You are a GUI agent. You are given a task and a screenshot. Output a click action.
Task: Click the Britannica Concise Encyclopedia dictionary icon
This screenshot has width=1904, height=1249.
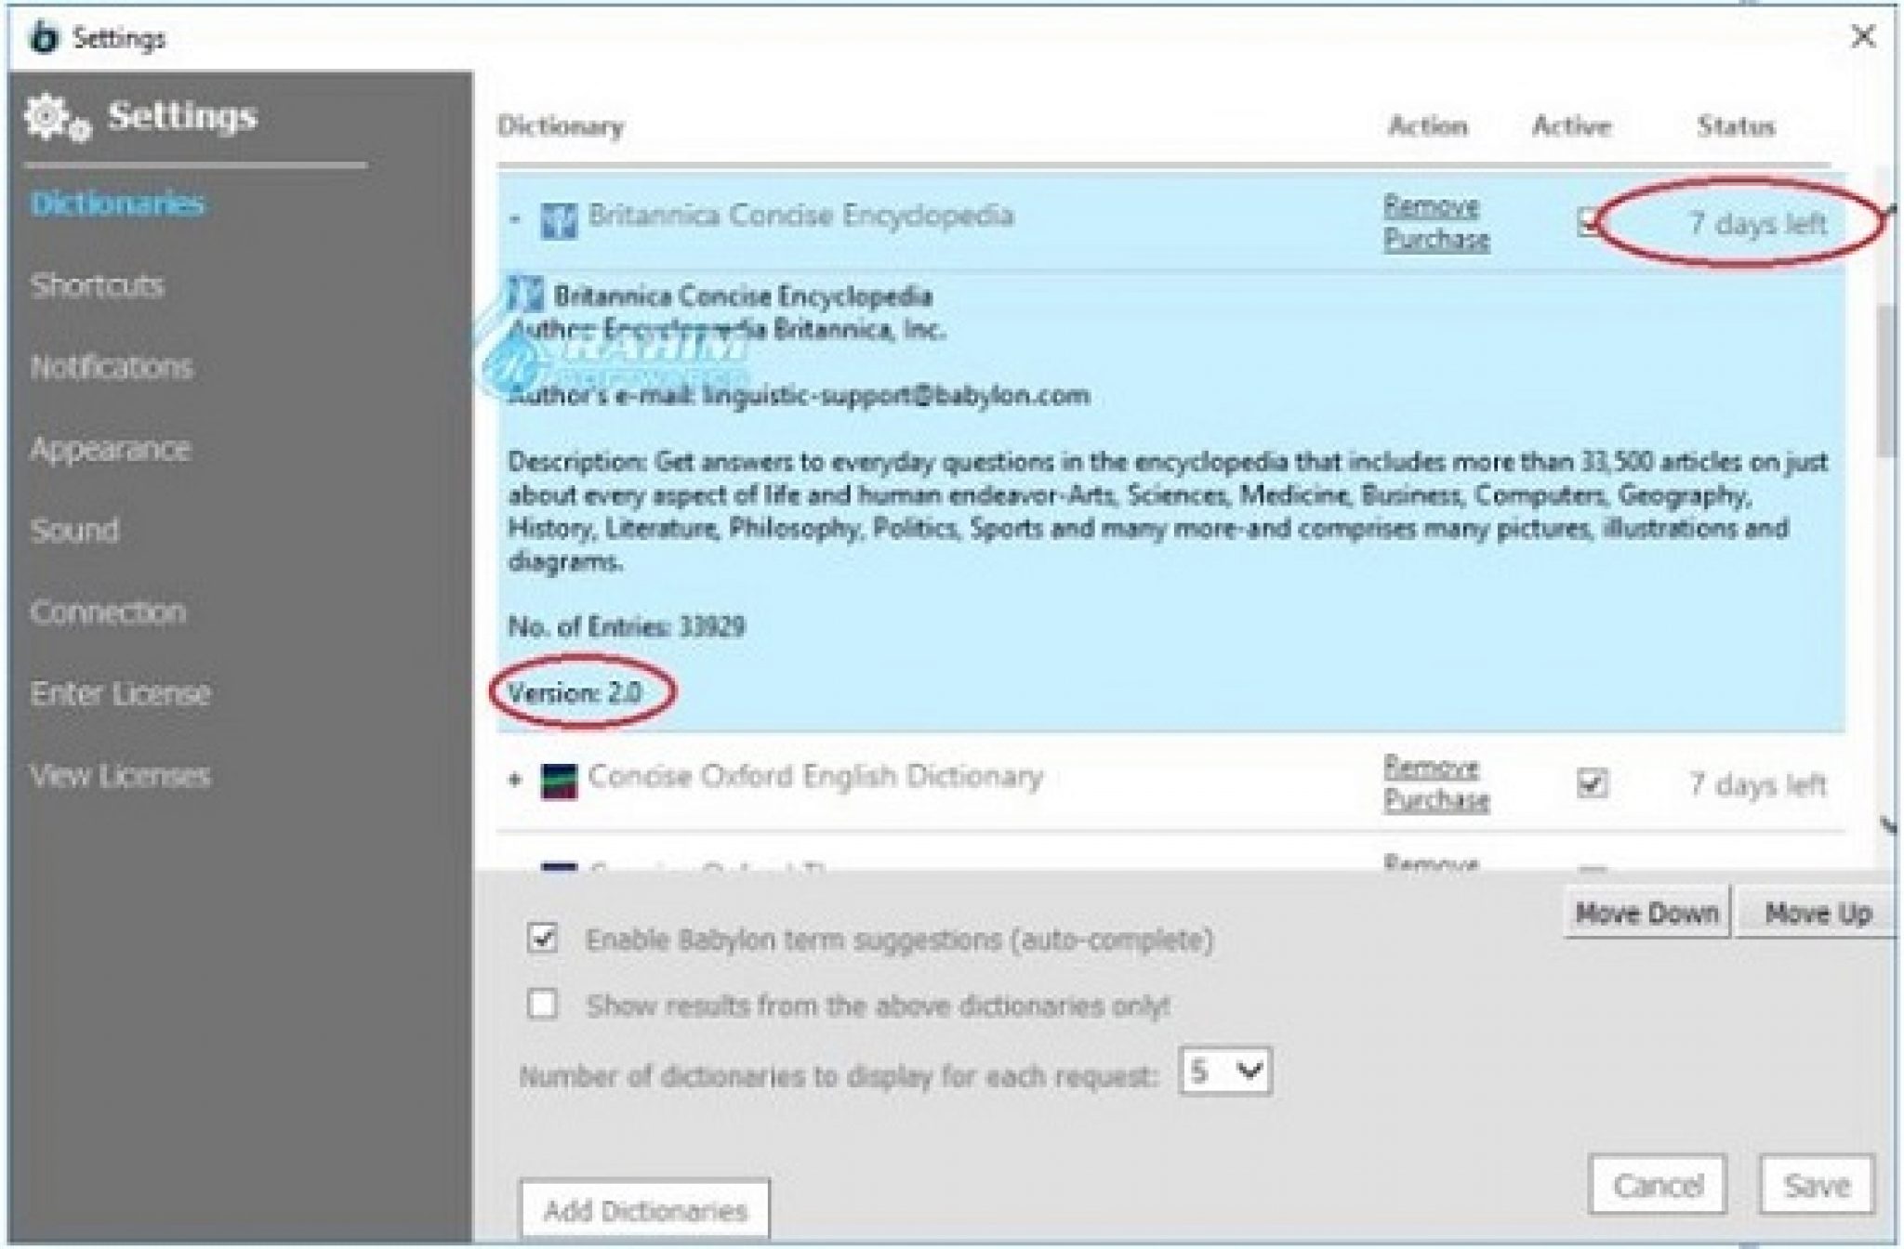(x=558, y=221)
